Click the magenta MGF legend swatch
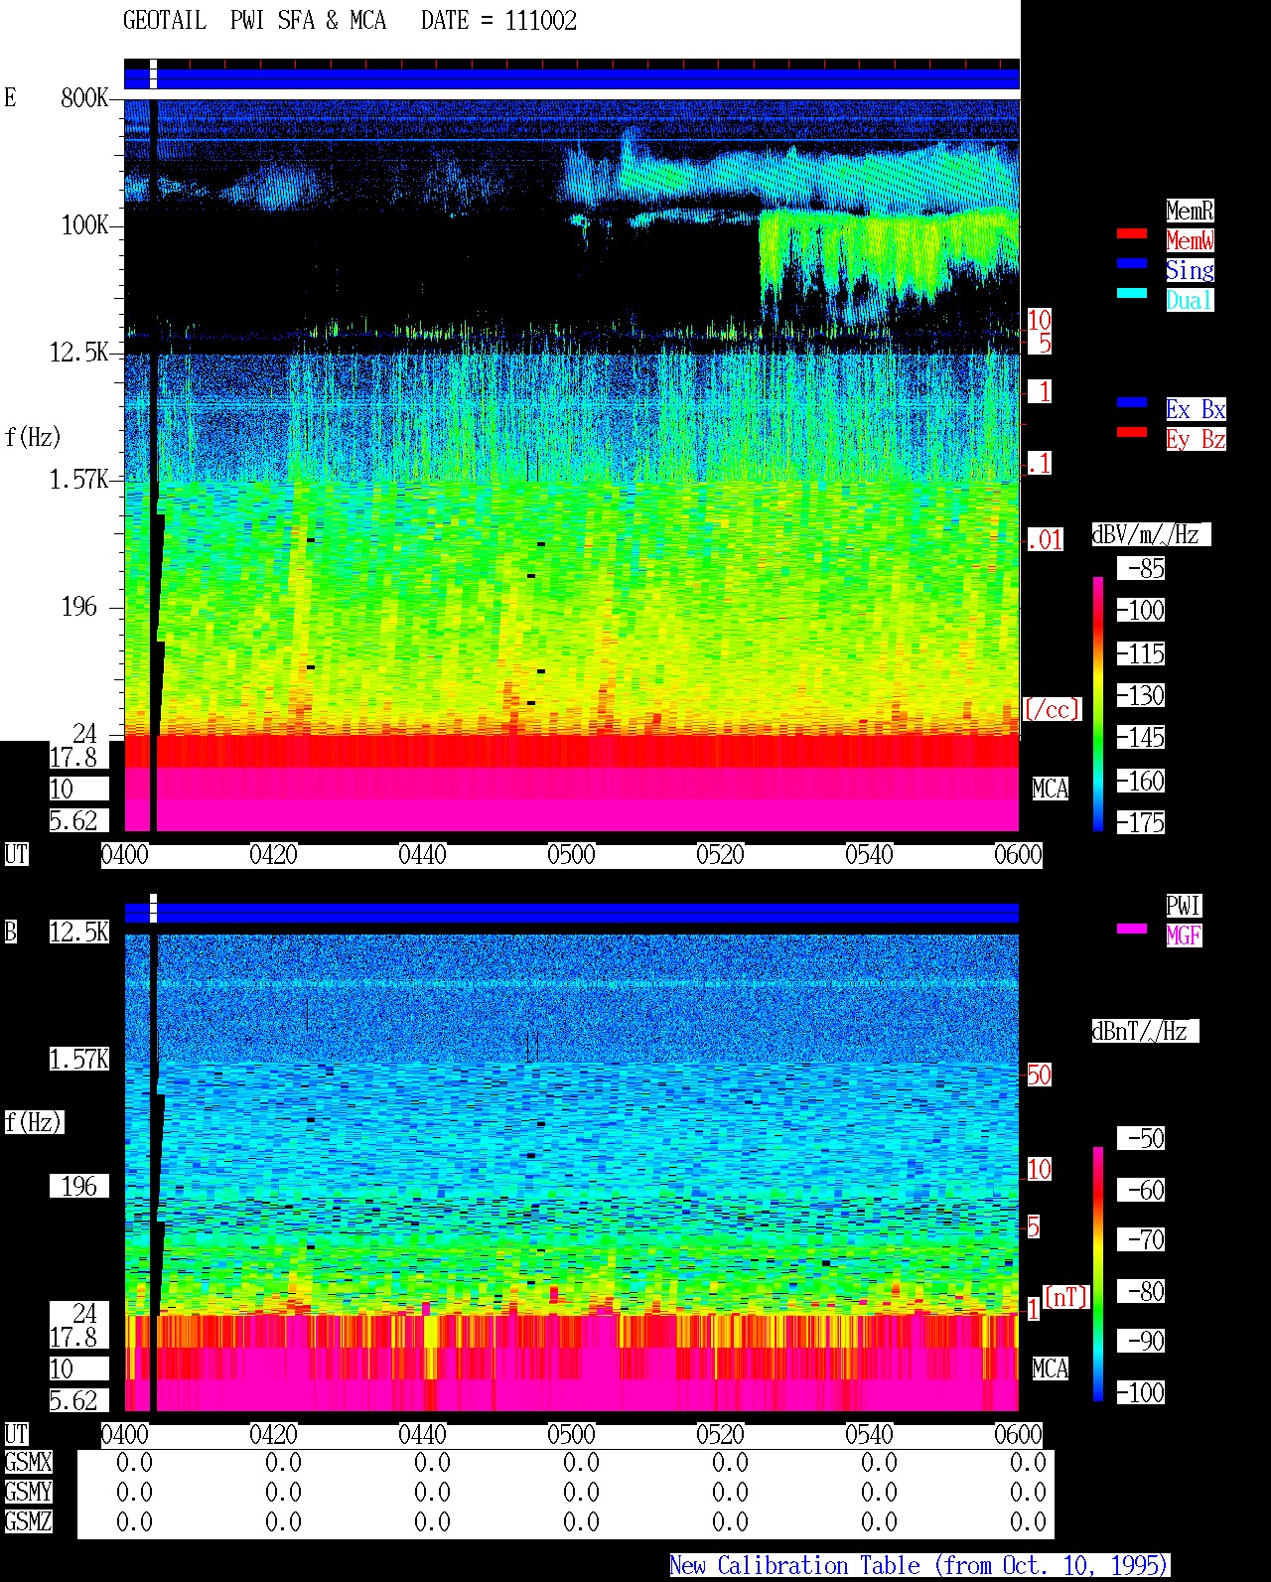 (1132, 929)
